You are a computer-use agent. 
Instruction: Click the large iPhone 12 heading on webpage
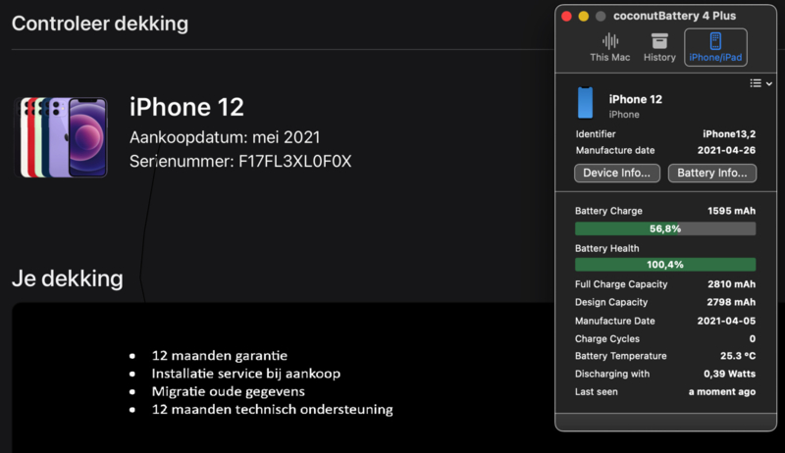coord(186,107)
